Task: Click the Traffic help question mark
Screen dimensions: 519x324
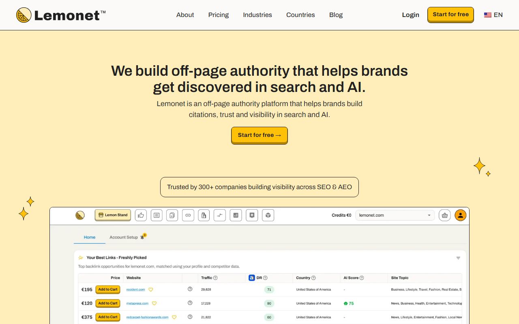Action: [215, 278]
